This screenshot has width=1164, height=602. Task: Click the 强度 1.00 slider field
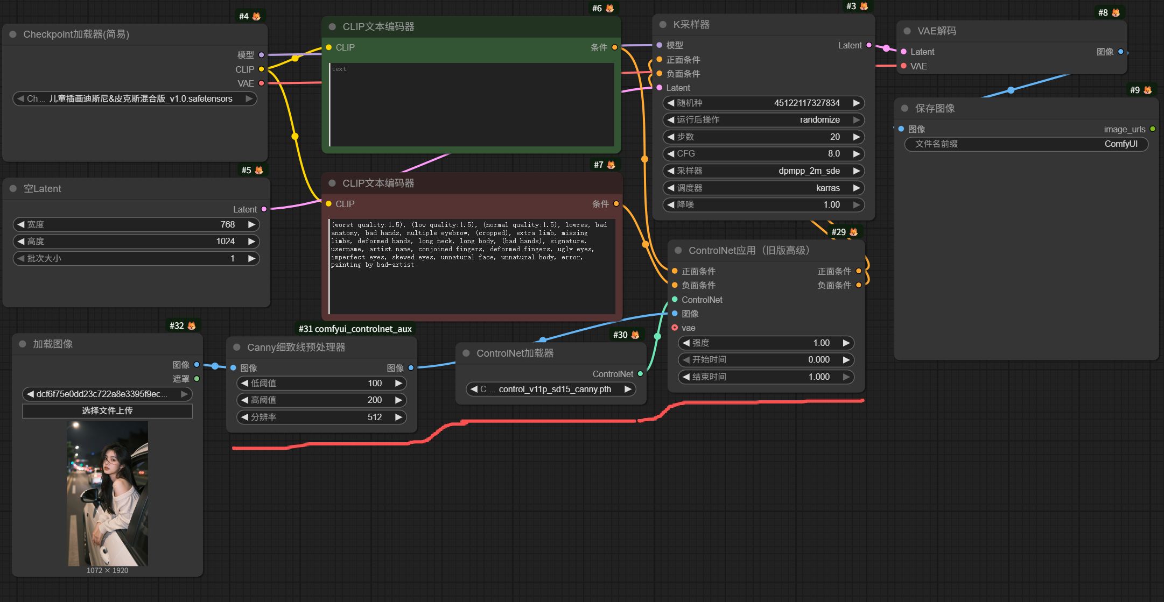tap(766, 343)
